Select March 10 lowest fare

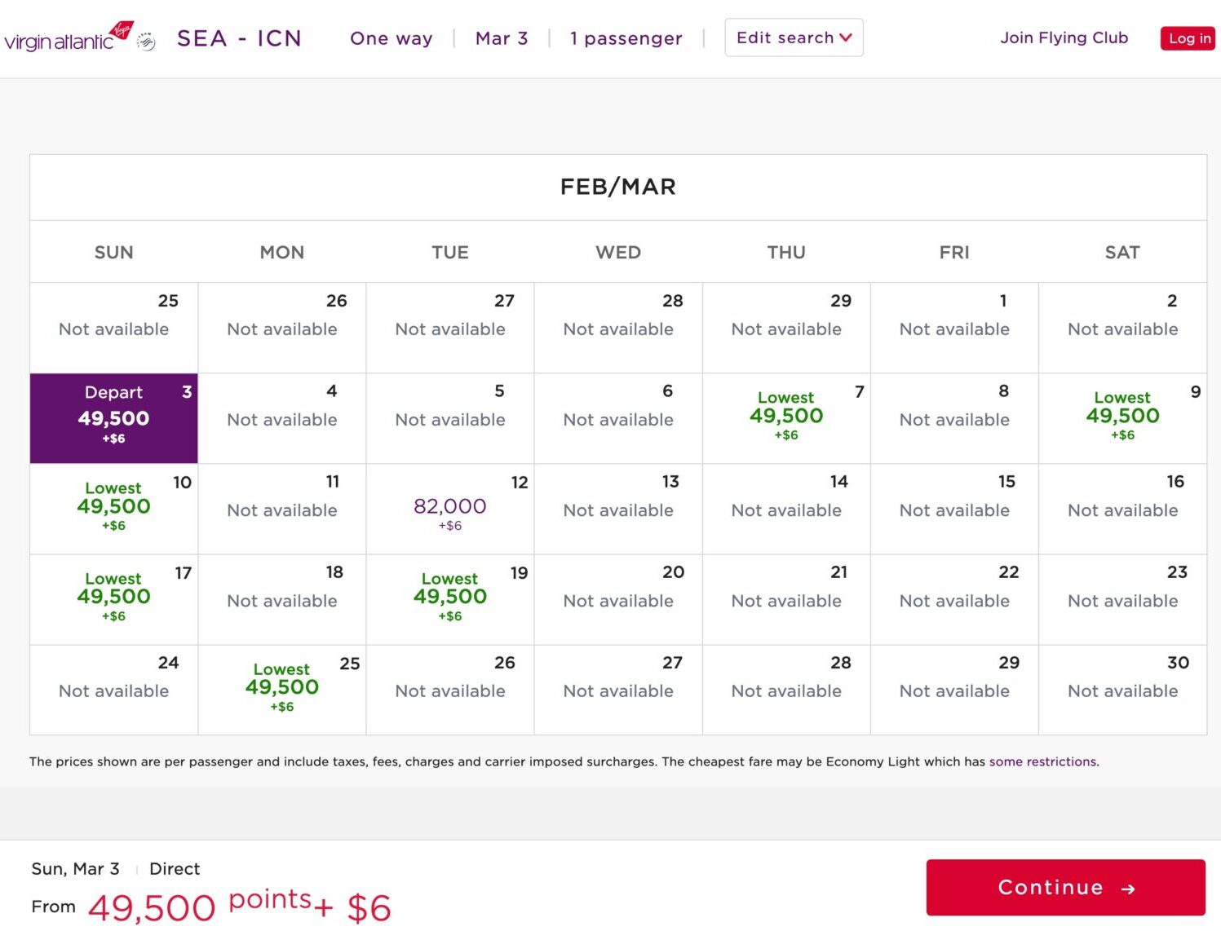[113, 508]
